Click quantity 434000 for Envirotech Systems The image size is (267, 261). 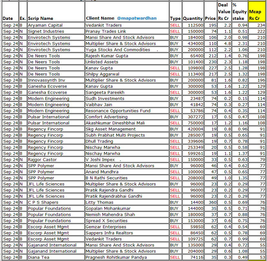click(193, 43)
